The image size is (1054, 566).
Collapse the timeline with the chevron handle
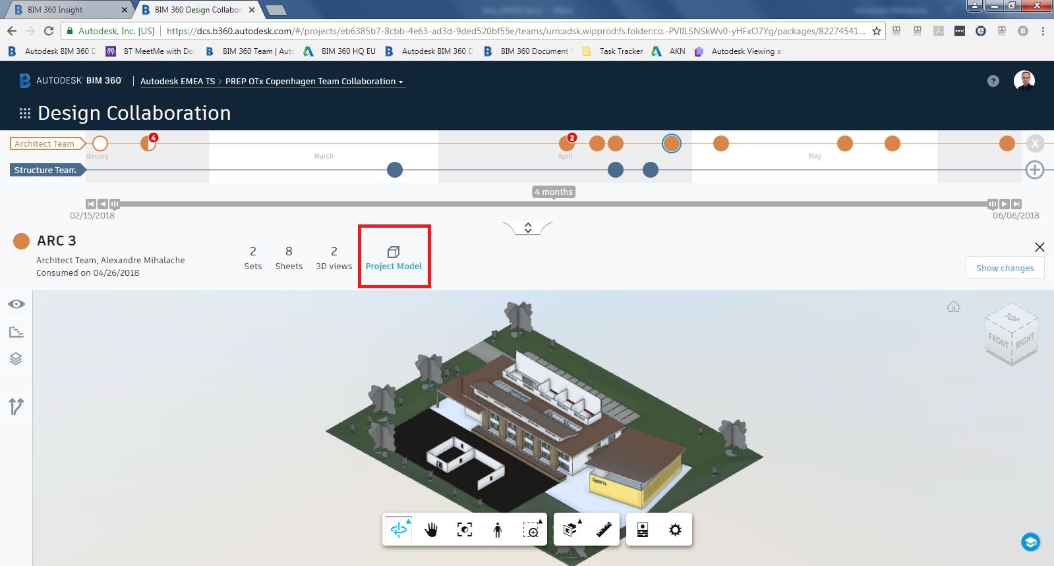click(527, 228)
